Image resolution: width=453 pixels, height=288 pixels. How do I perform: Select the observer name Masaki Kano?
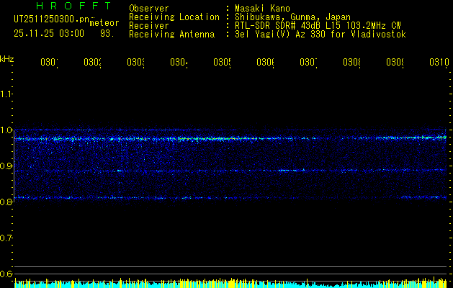[262, 8]
